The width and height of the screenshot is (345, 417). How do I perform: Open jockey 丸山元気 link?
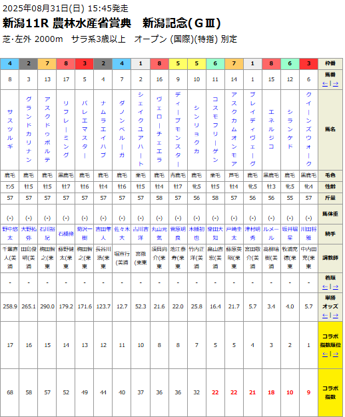pyautogui.click(x=159, y=233)
